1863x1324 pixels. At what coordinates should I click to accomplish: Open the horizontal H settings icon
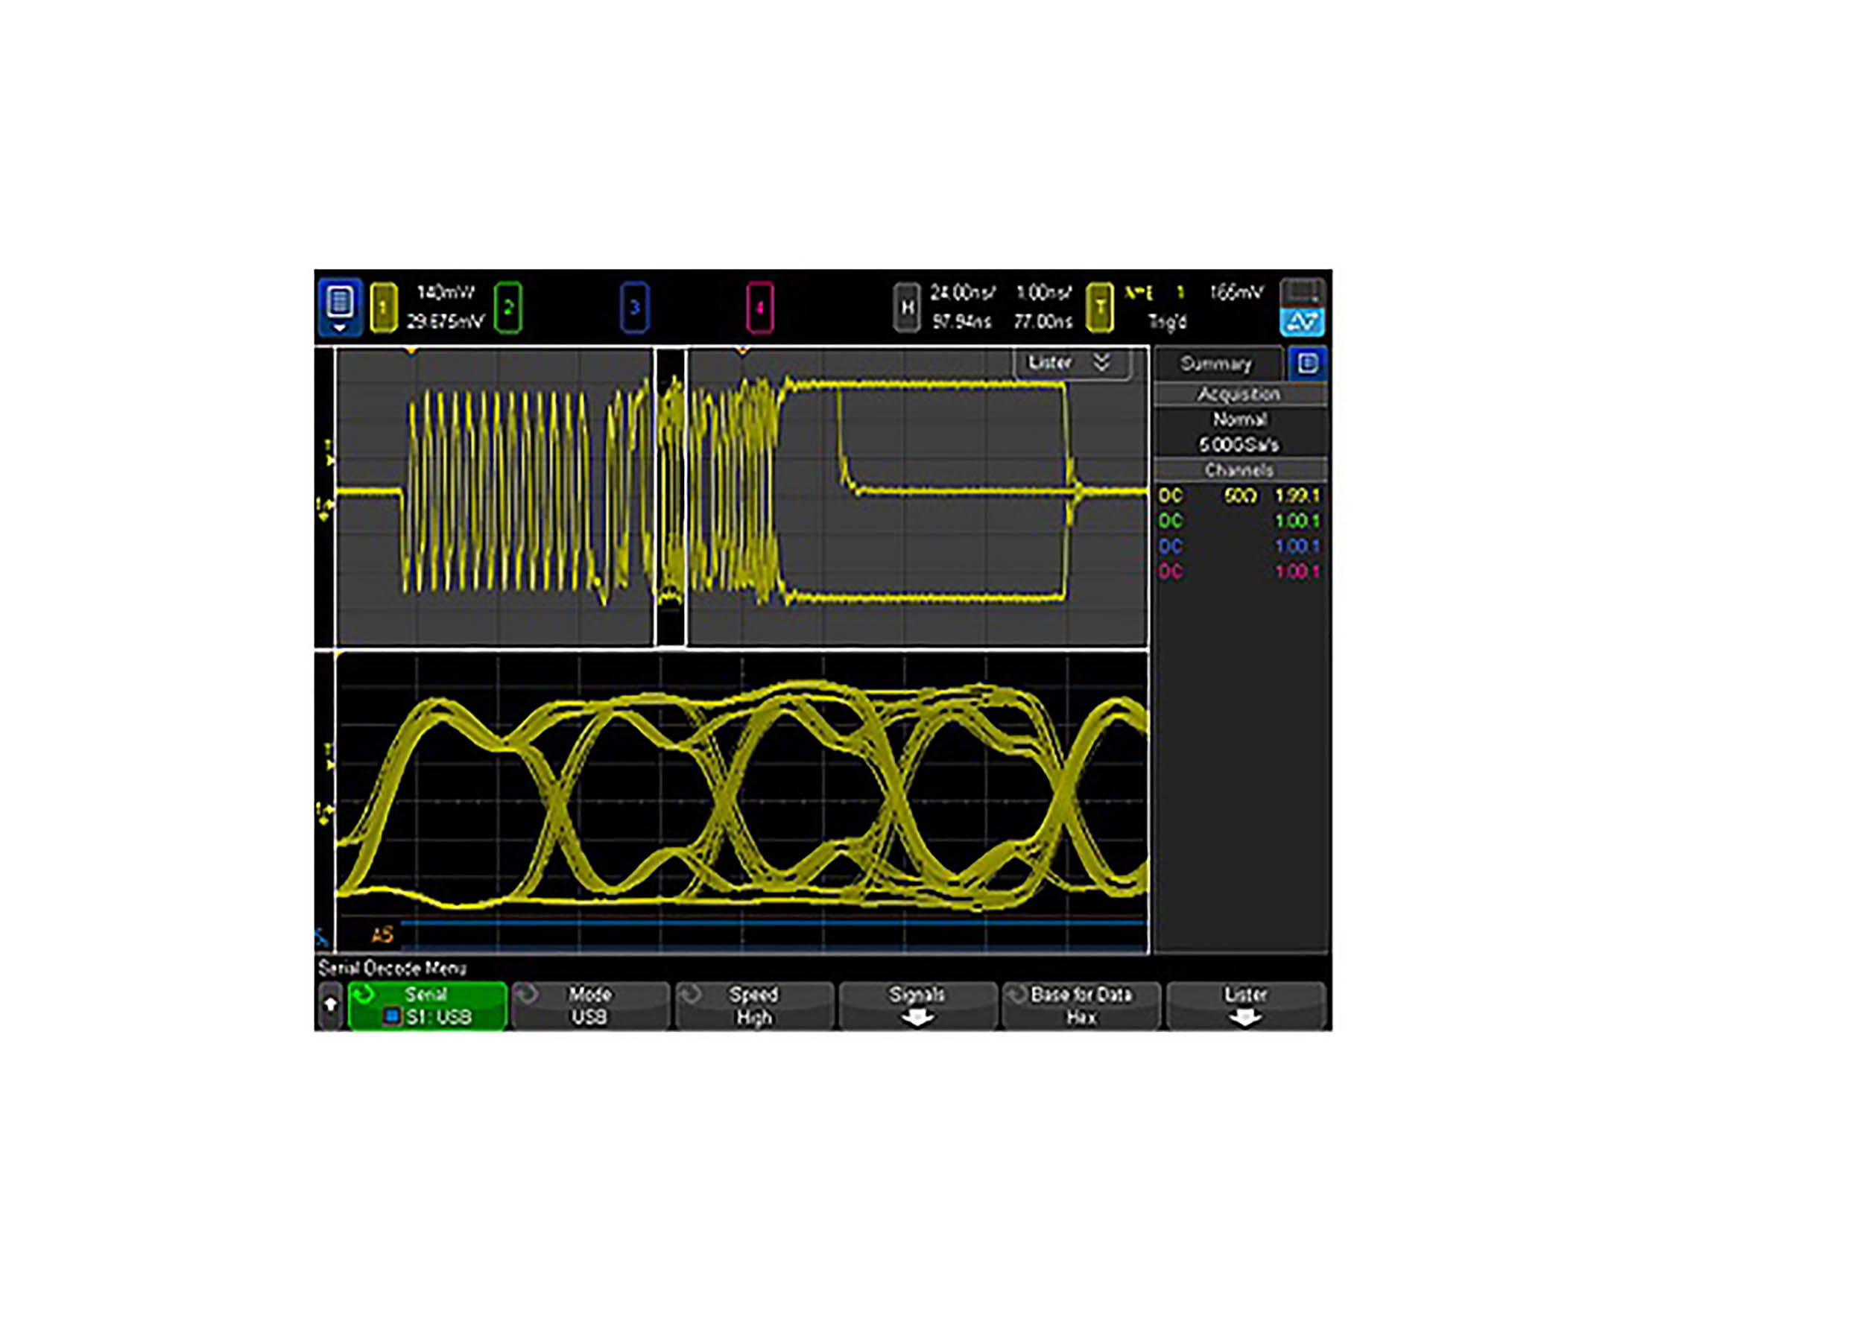point(907,308)
